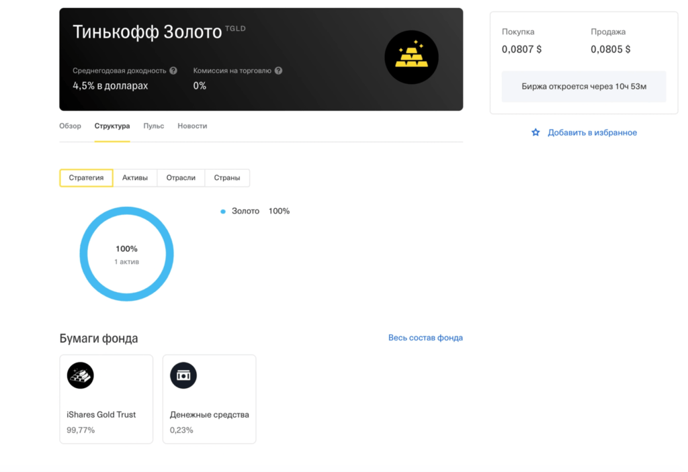Click the 0,23% share value
The image size is (688, 472).
point(181,430)
